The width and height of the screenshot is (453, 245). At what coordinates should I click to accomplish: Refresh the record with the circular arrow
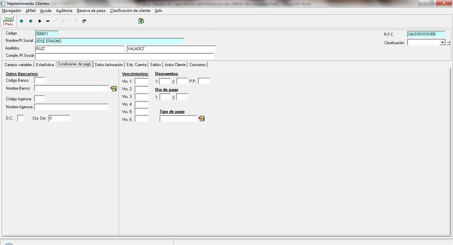tap(84, 21)
